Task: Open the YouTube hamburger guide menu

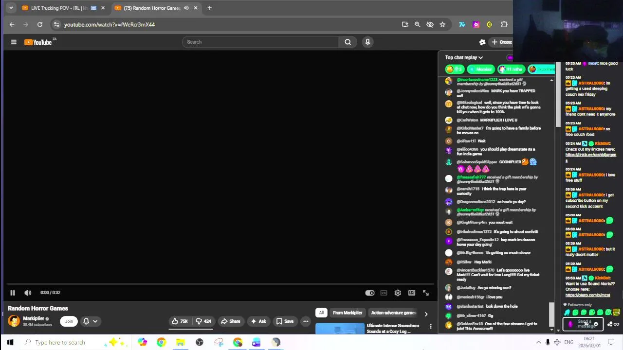Action: tap(14, 42)
